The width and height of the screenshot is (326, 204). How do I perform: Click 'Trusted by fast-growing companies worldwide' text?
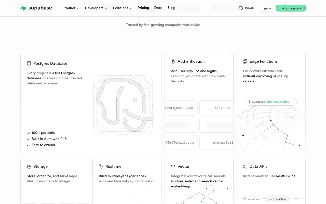[x=163, y=25]
